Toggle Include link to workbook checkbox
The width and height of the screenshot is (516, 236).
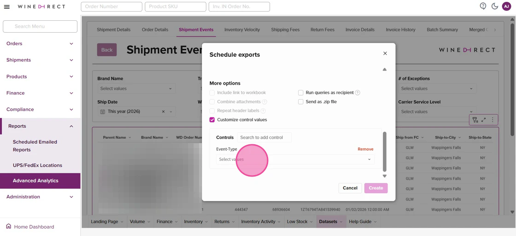(x=212, y=93)
